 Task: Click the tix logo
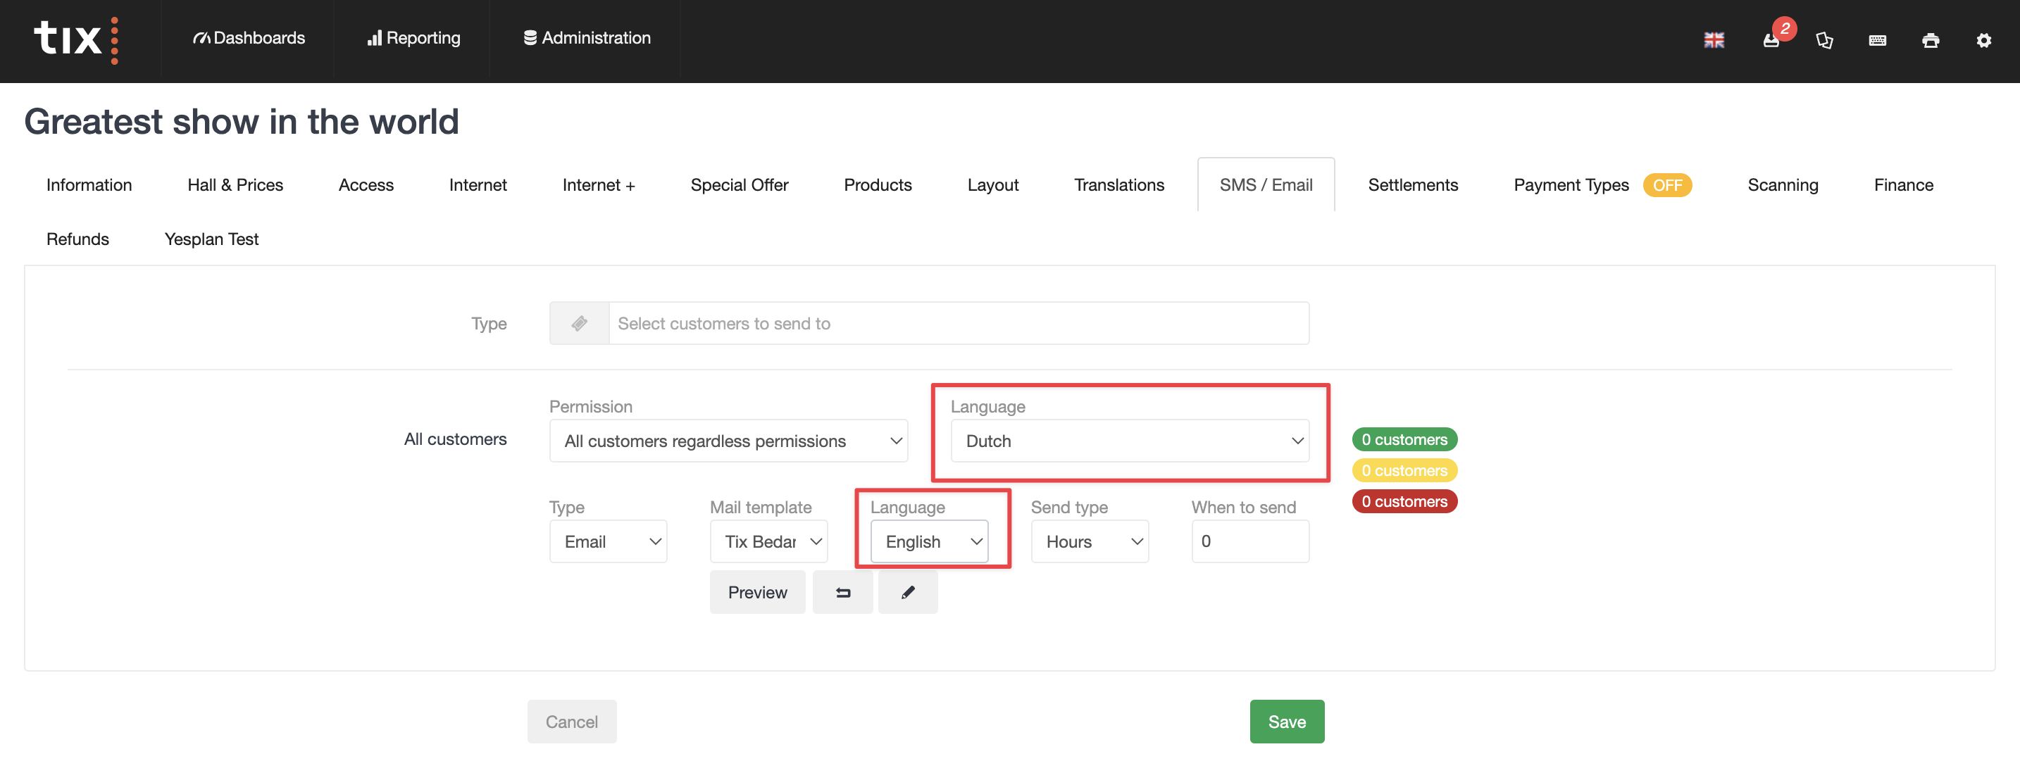point(76,39)
